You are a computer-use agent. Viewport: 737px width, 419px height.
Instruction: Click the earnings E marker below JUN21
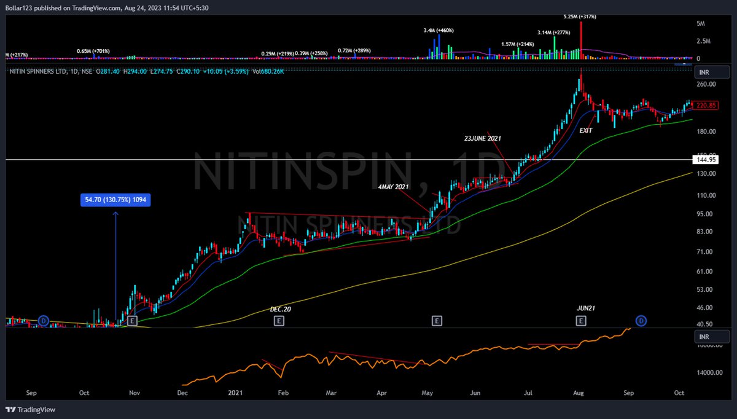click(580, 321)
